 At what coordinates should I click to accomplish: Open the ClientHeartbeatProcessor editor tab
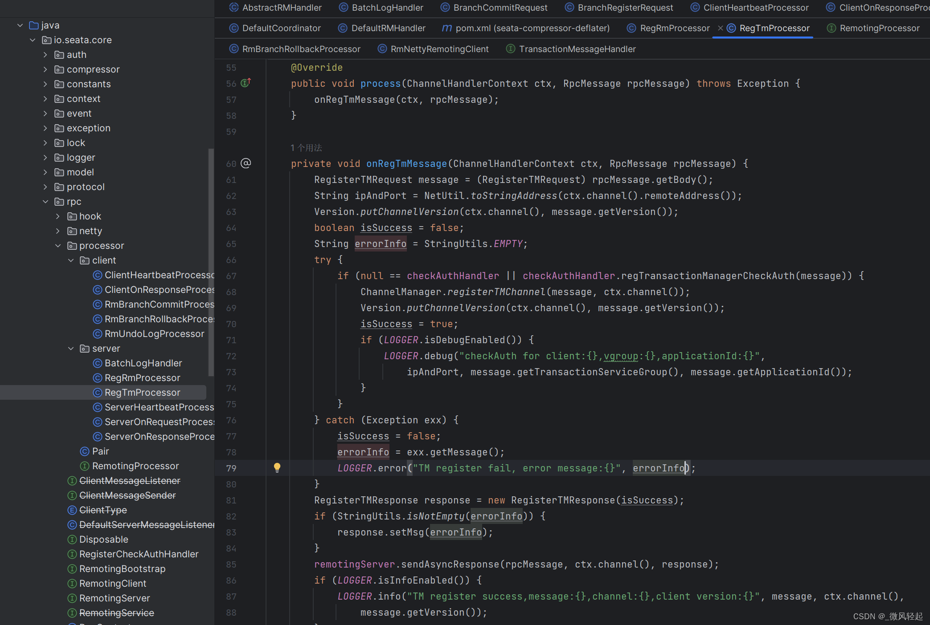coord(750,8)
